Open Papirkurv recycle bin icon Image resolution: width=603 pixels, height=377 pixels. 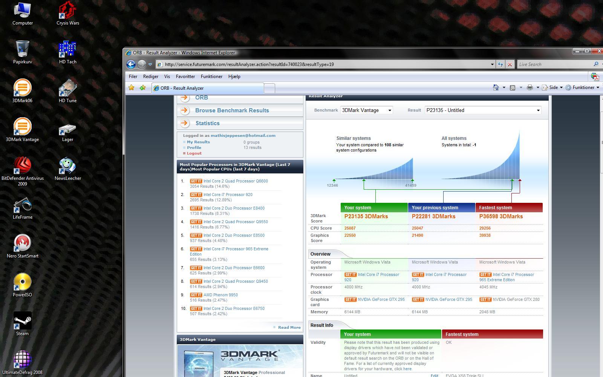[x=22, y=52]
